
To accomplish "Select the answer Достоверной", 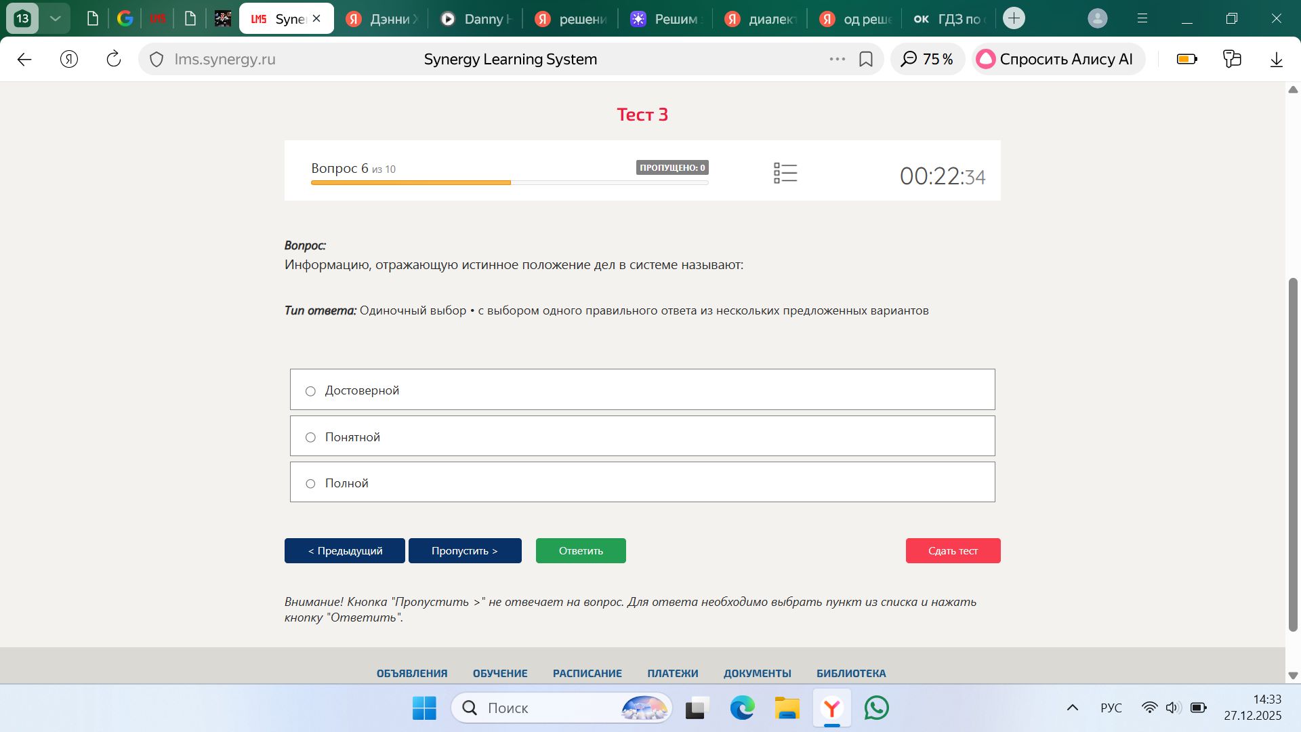I will (642, 390).
